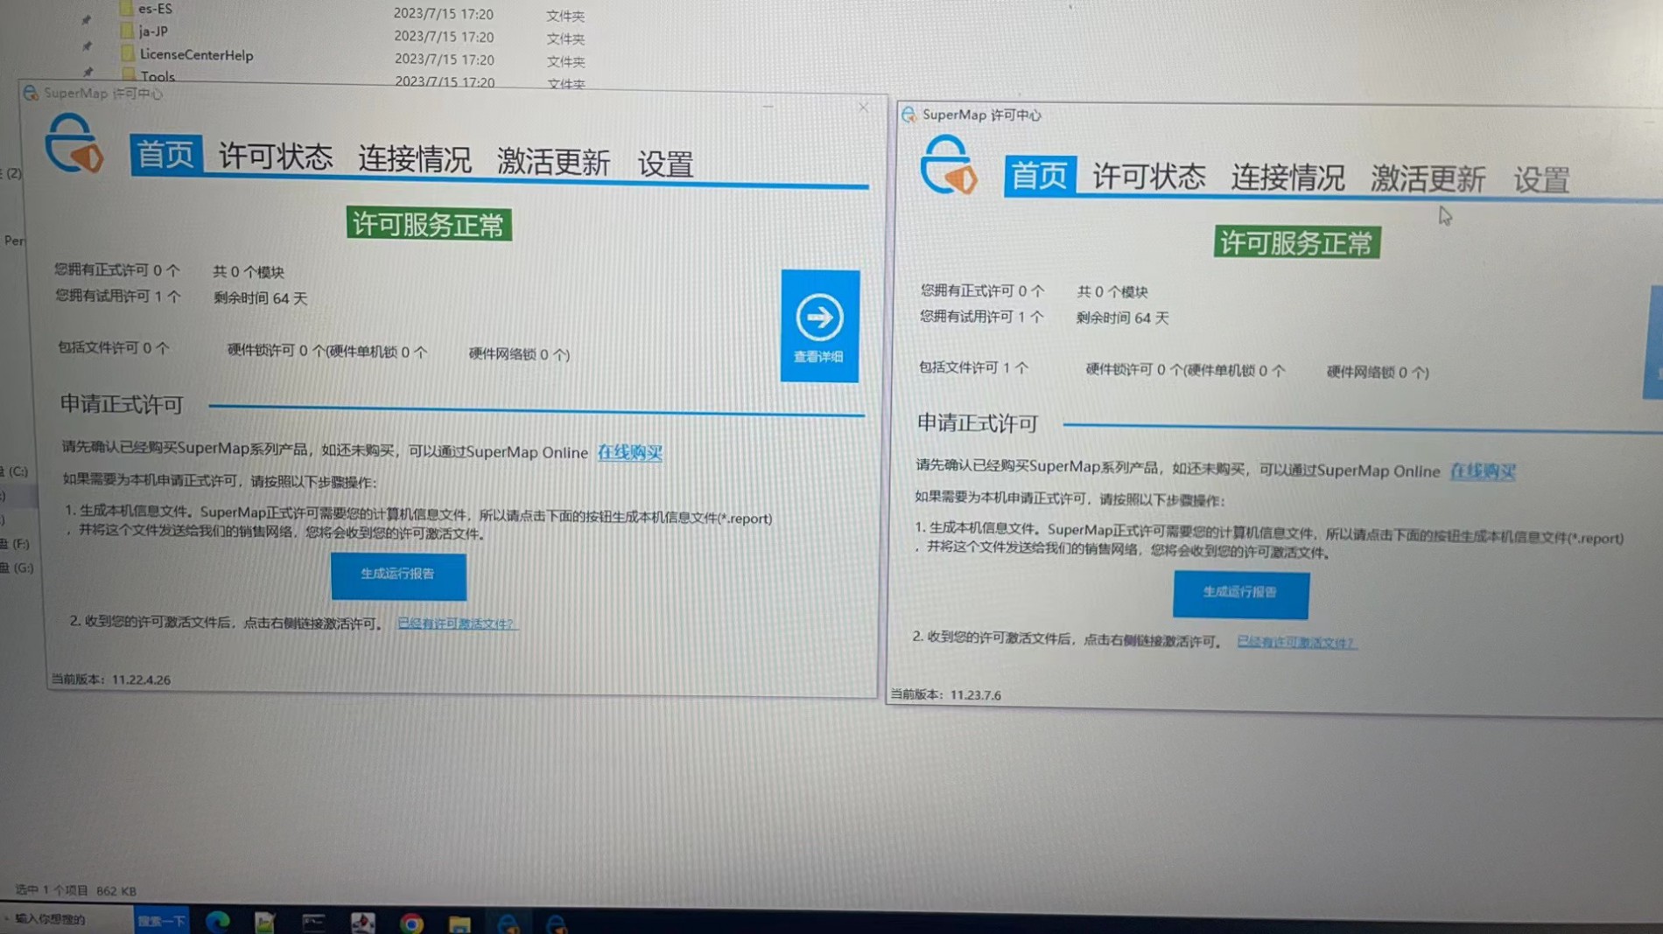Open Microsoft Edge from taskbar
Screen dimensions: 1663x934
(217, 921)
